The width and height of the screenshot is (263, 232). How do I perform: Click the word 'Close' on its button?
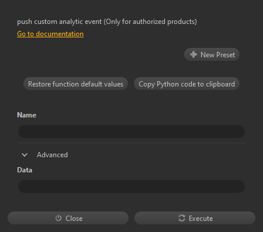point(74,219)
